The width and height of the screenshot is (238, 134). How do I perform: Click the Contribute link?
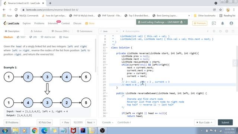[x=124, y=122]
